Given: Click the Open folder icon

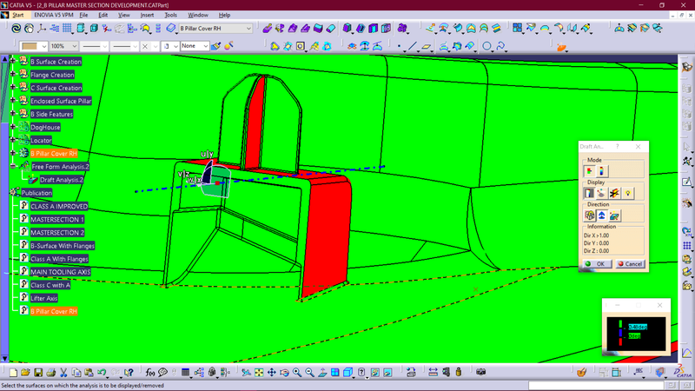Looking at the screenshot, I should [25, 373].
